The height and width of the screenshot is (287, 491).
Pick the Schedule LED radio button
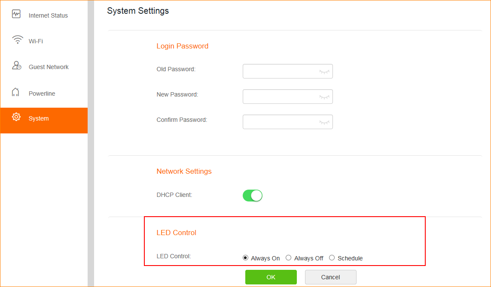click(x=332, y=258)
